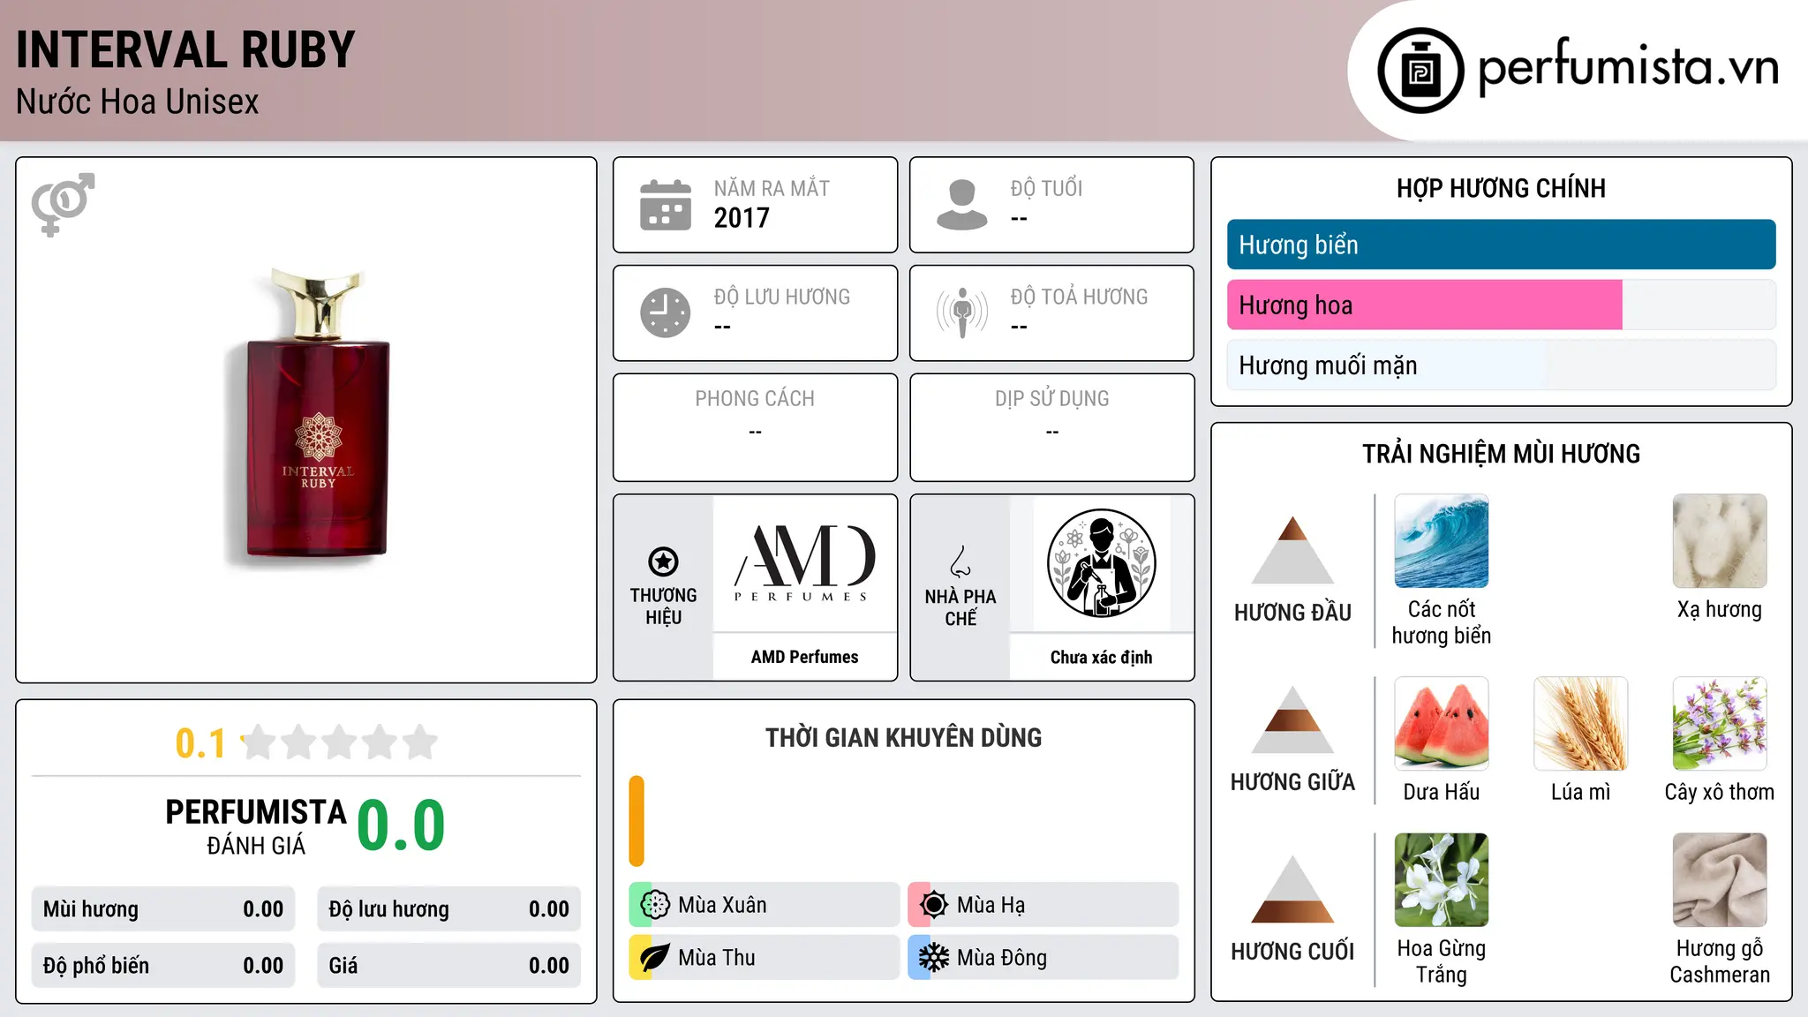Click the Hương cuối pyramid icon
Screen dimensions: 1808x1017
point(1292,889)
